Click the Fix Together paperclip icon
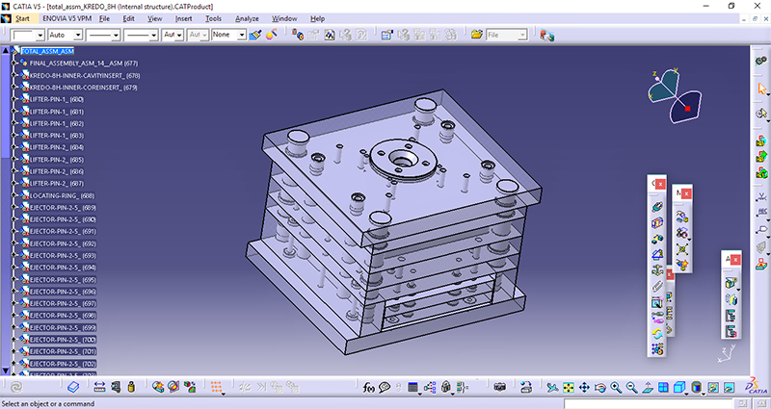771x409 pixels. click(657, 286)
